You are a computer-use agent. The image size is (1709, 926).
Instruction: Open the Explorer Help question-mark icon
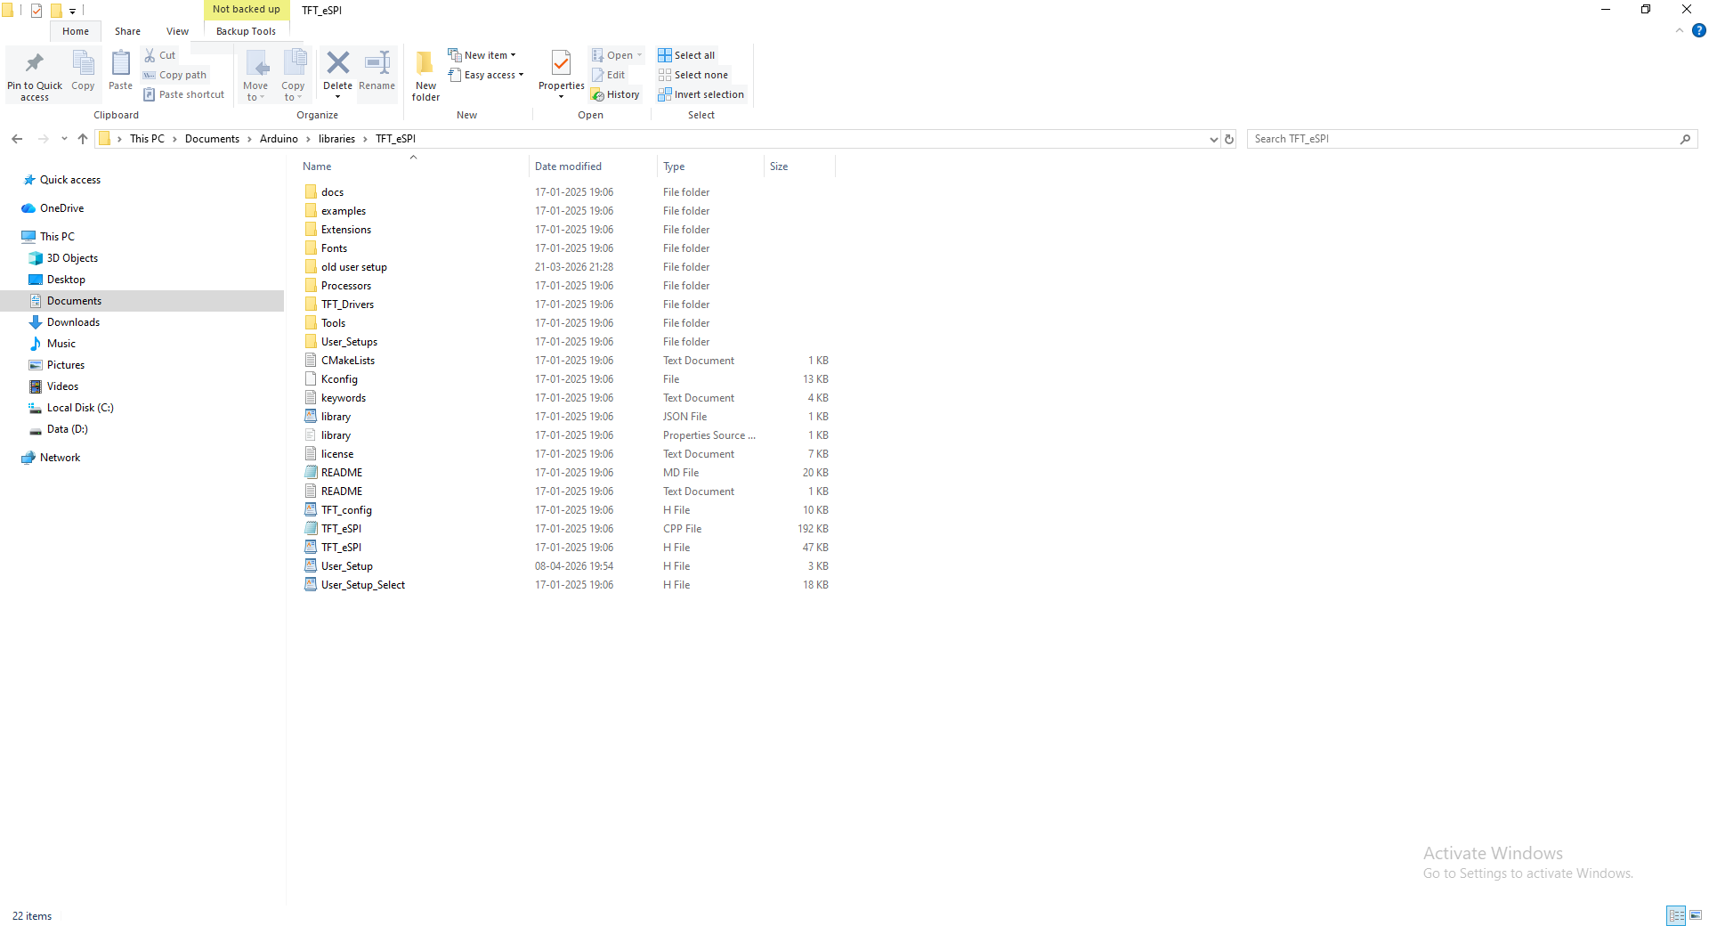click(x=1699, y=30)
